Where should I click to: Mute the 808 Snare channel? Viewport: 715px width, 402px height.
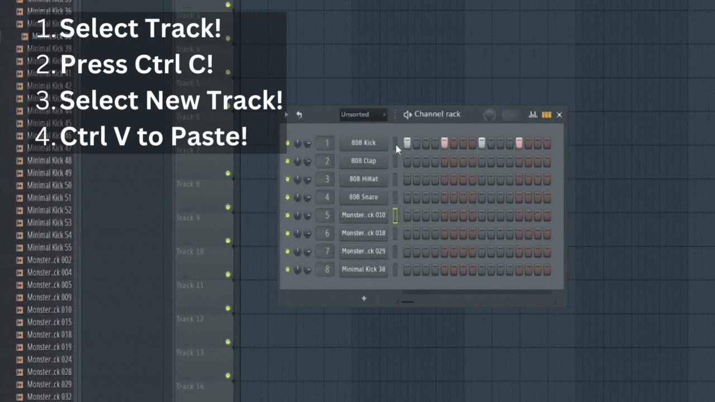tap(288, 198)
